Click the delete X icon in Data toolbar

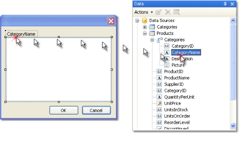tap(168, 12)
